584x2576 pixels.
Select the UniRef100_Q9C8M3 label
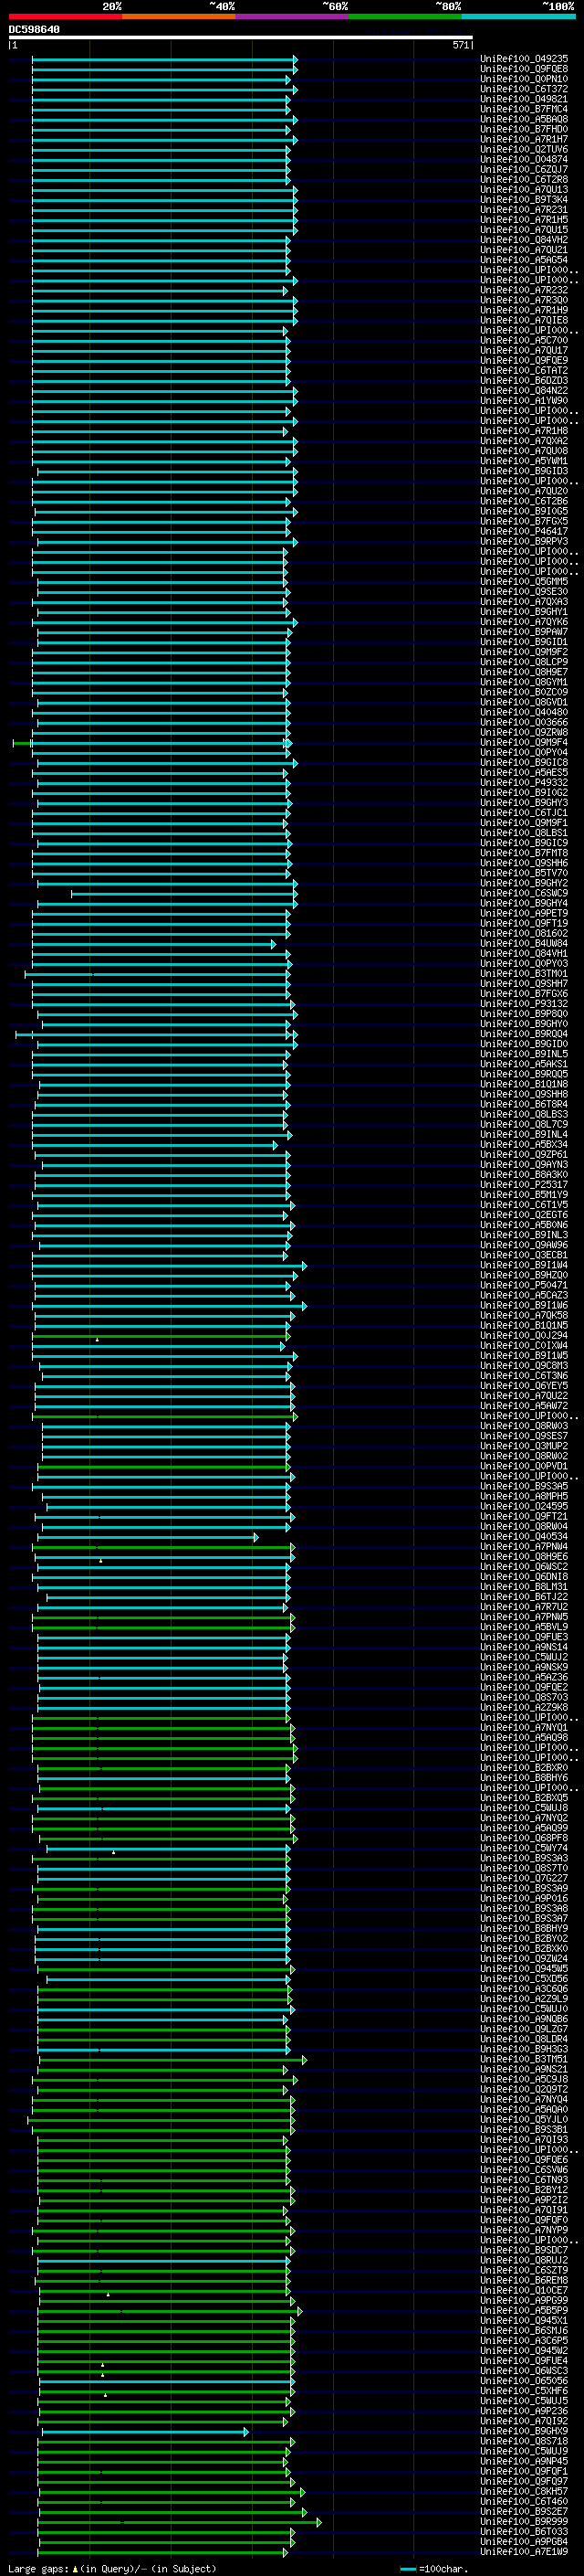[x=524, y=1365]
